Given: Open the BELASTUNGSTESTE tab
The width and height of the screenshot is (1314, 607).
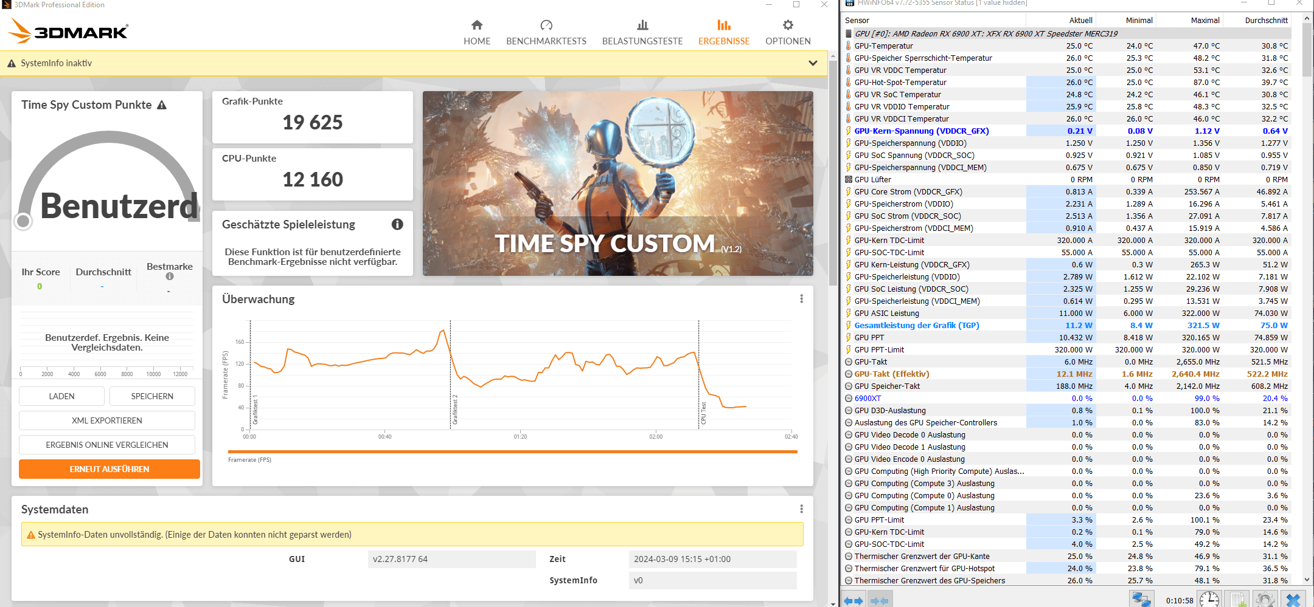Looking at the screenshot, I should [642, 33].
